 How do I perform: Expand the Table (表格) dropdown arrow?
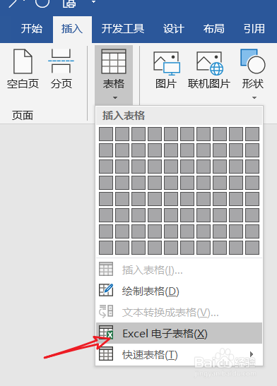(115, 97)
